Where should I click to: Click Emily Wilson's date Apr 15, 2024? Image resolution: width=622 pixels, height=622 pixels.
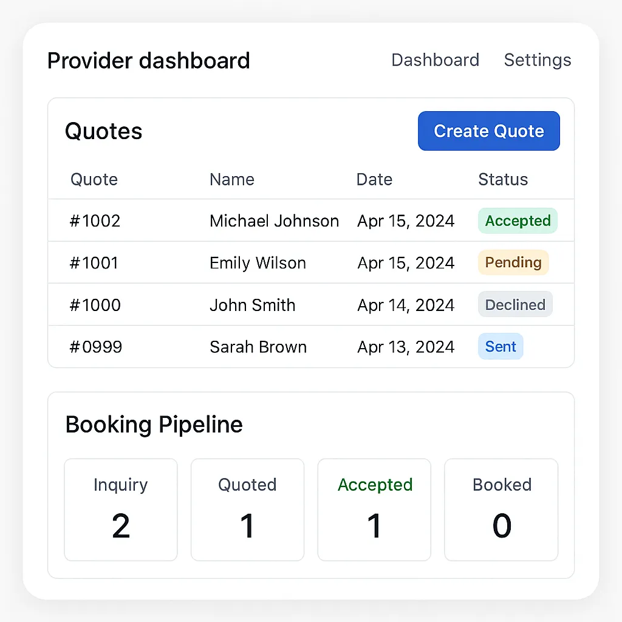click(x=406, y=263)
